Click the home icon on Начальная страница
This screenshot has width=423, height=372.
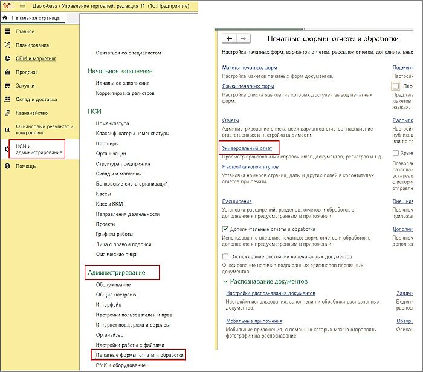(x=5, y=18)
